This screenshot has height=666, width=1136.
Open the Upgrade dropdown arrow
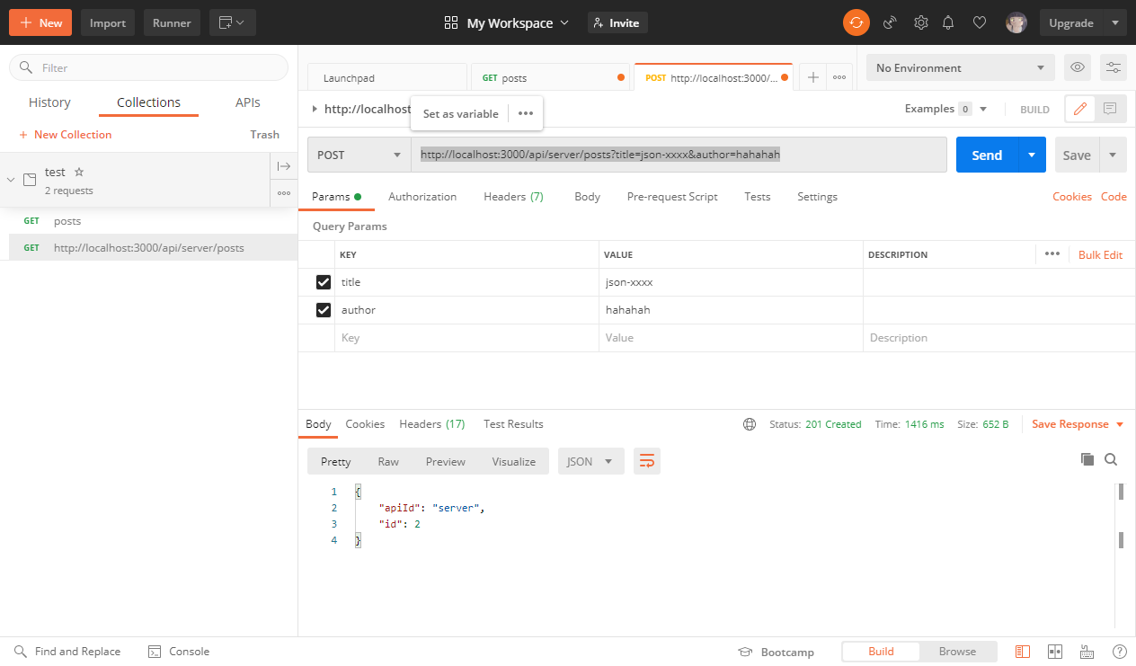tap(1115, 22)
